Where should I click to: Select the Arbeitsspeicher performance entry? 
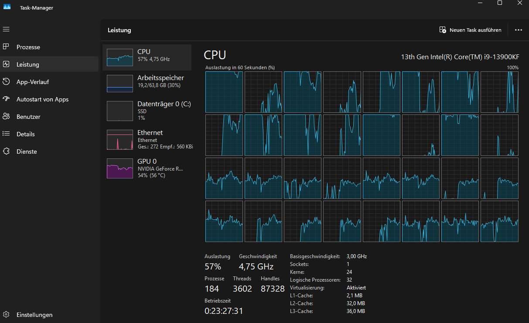pos(147,83)
